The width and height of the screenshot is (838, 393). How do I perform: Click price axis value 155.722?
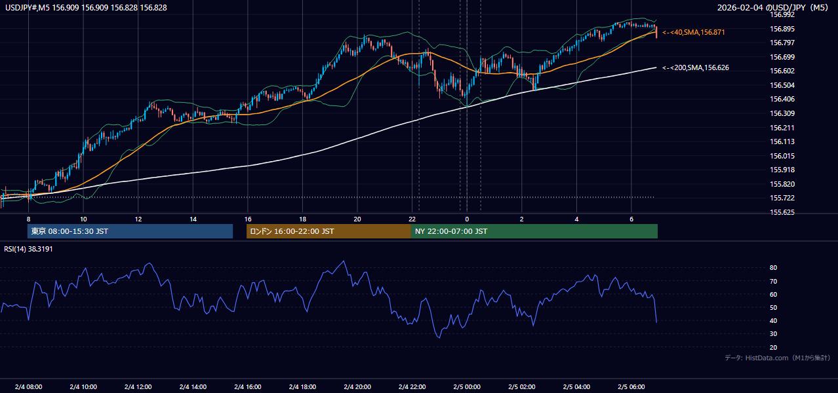(x=782, y=198)
